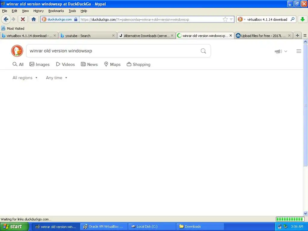Close the Alternative Downloads tab
The height and width of the screenshot is (231, 308).
click(x=172, y=35)
